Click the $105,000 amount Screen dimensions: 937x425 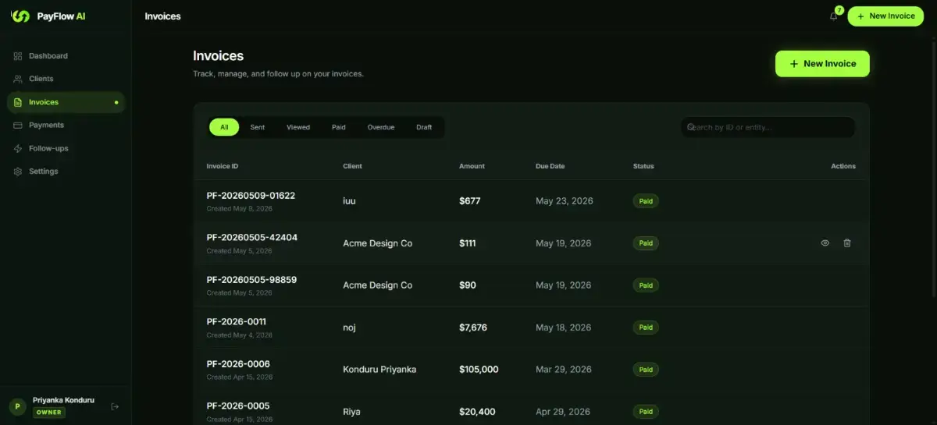(479, 370)
